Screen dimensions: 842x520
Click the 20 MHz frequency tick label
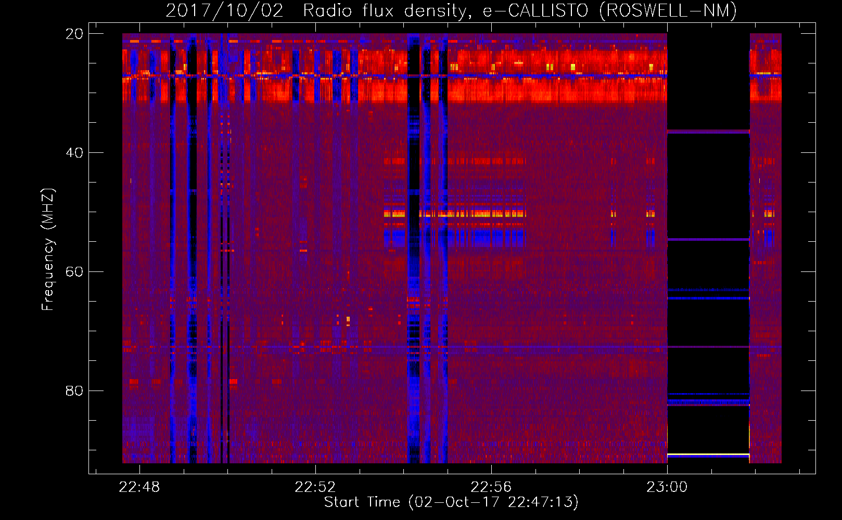tap(74, 34)
